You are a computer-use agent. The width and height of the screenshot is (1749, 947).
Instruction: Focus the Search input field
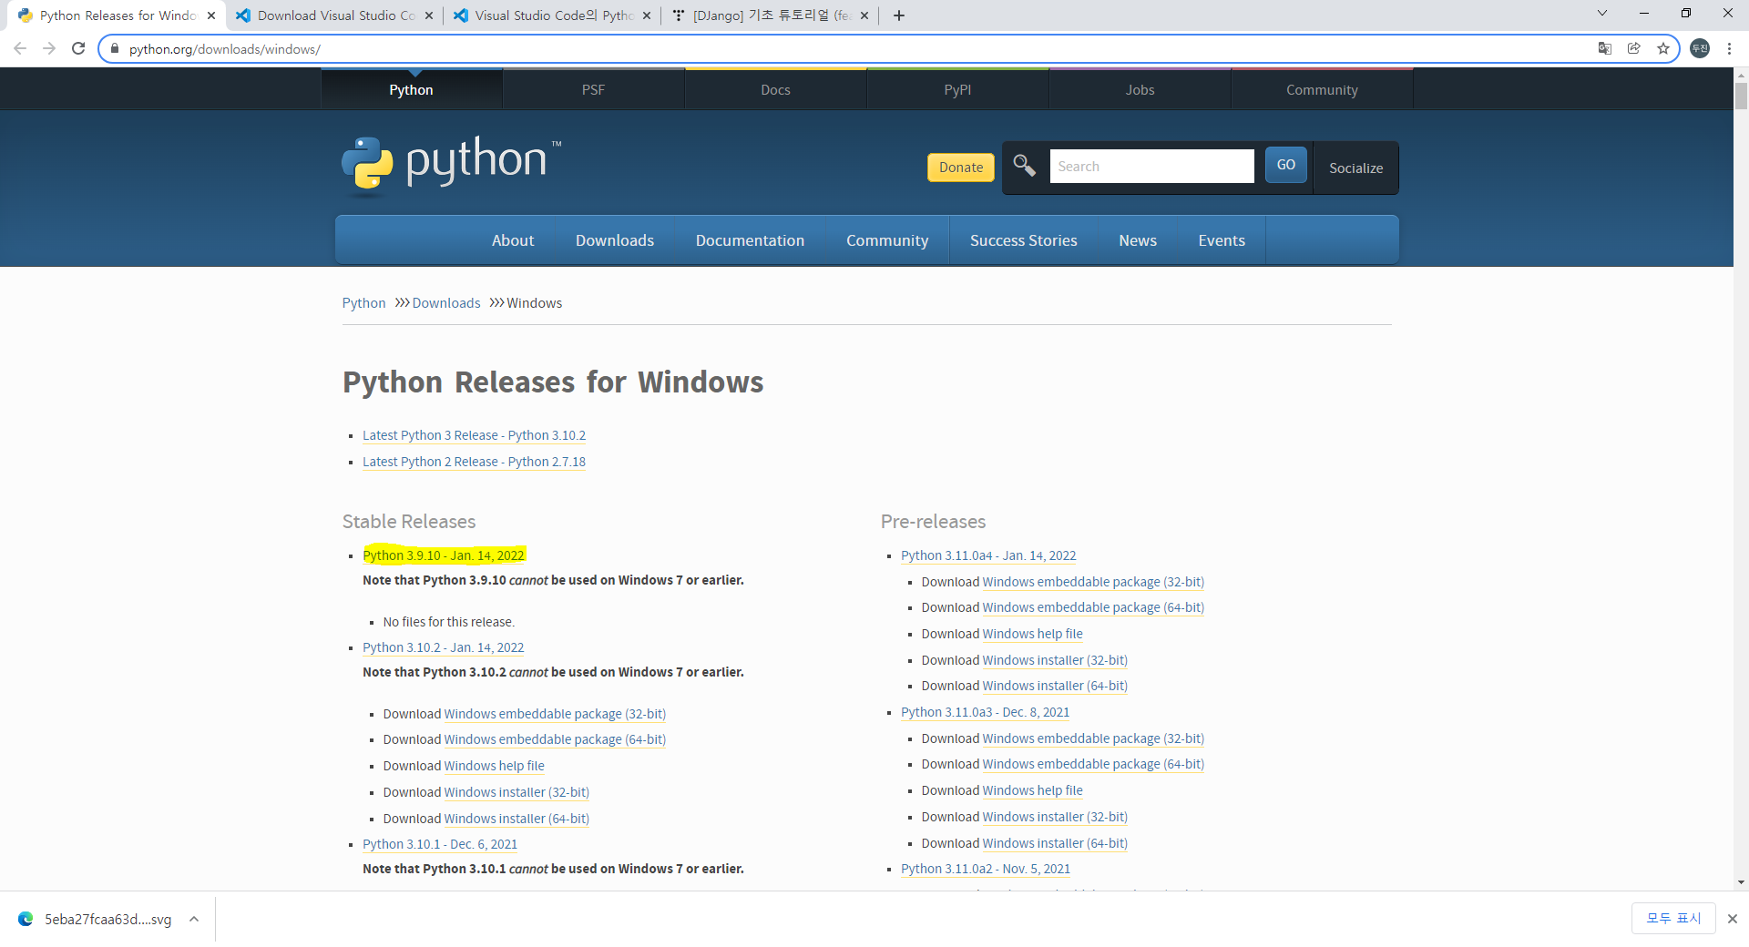coord(1151,167)
